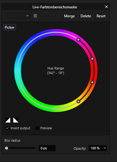Click the cyan area of the hue wheel
Screen dimensions: 117x162
coord(16,71)
